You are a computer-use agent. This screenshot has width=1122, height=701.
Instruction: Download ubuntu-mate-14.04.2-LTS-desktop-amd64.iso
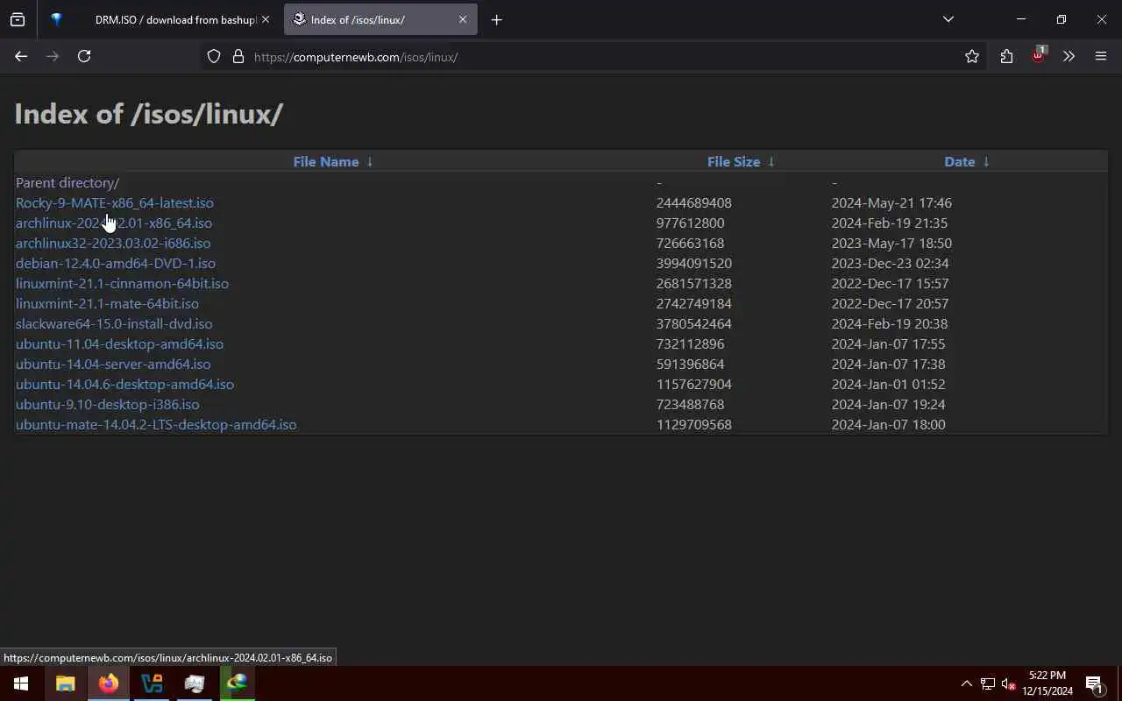point(156,424)
